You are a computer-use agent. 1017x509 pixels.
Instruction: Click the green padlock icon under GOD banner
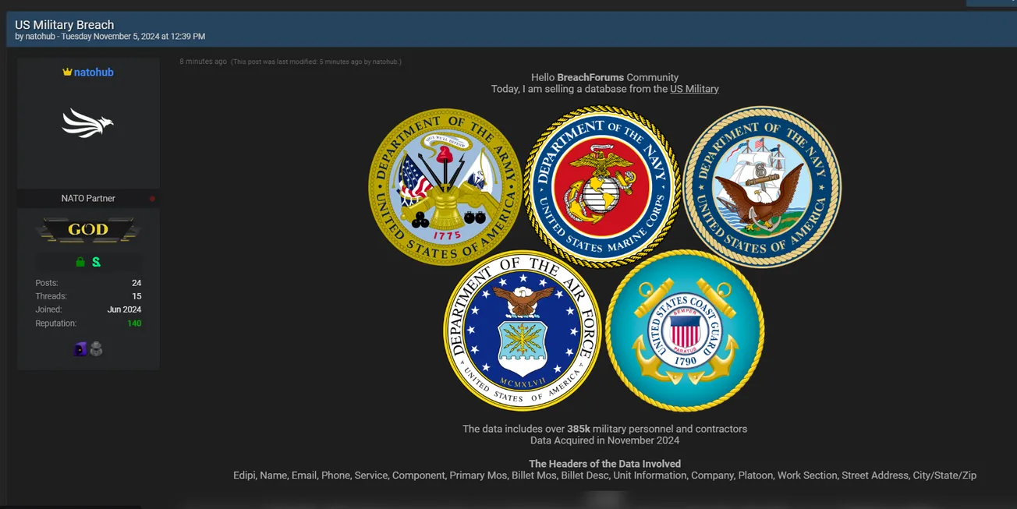click(x=78, y=261)
